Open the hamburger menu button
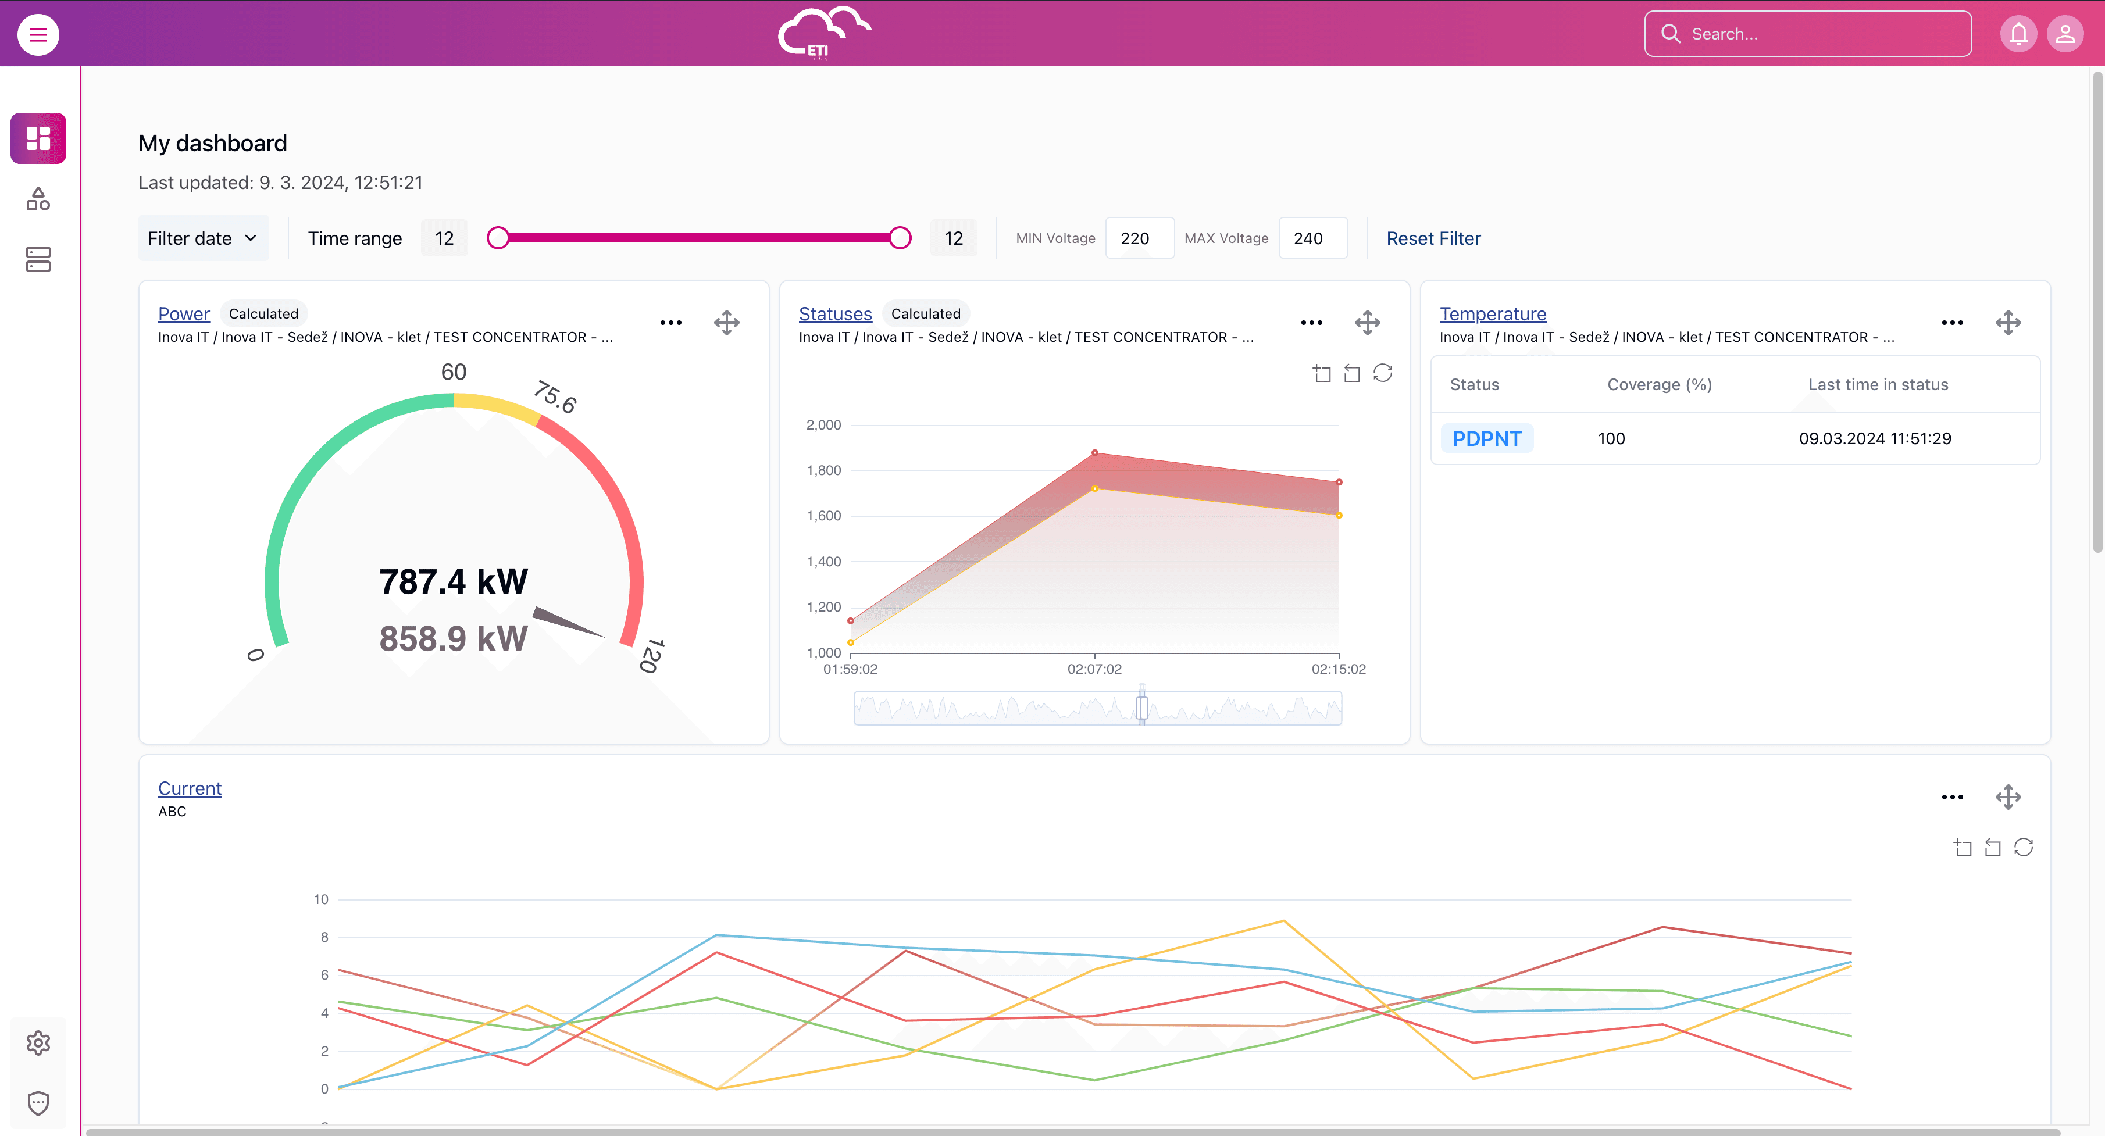The width and height of the screenshot is (2105, 1136). (x=38, y=34)
